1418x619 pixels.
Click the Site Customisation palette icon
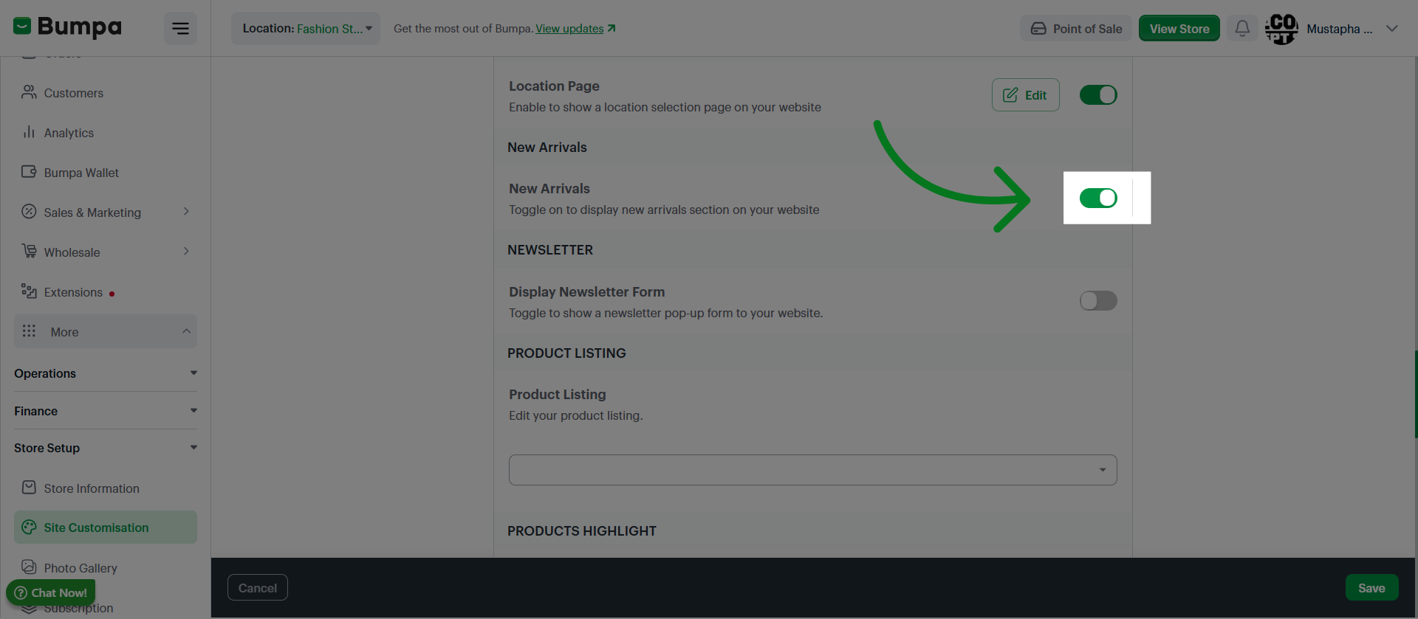click(29, 527)
